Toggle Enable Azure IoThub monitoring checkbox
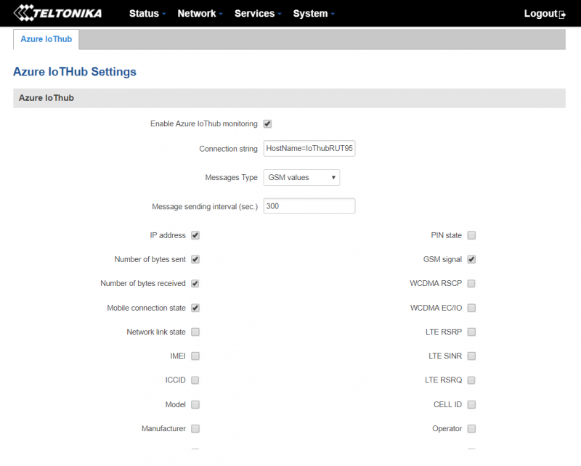The height and width of the screenshot is (466, 581). tap(267, 123)
